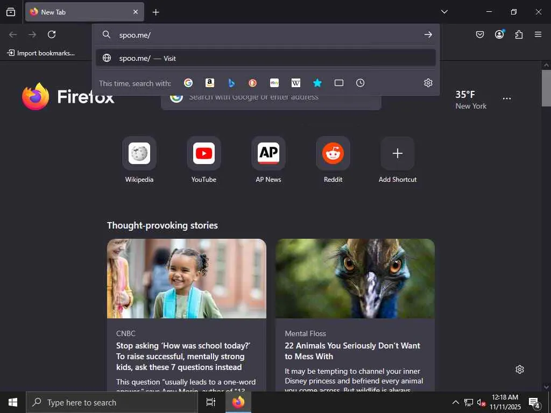The image size is (551, 413).
Task: Open the notification center icon
Action: 534,402
